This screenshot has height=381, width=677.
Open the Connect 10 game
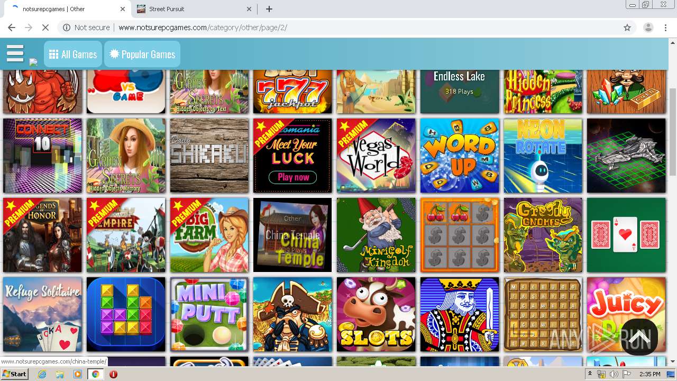[42, 156]
